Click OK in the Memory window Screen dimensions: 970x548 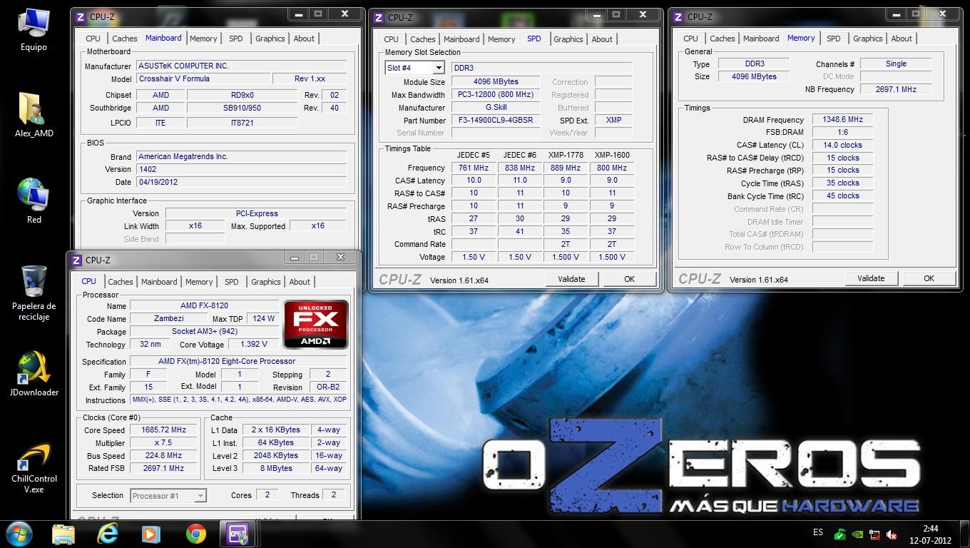pyautogui.click(x=929, y=278)
